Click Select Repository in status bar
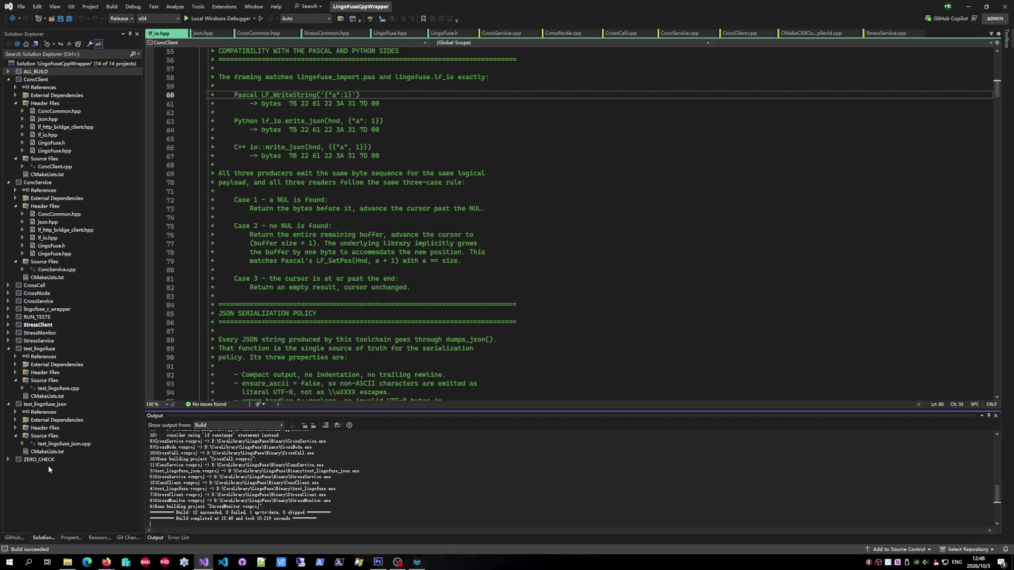Viewport: 1014px width, 570px height. click(967, 549)
